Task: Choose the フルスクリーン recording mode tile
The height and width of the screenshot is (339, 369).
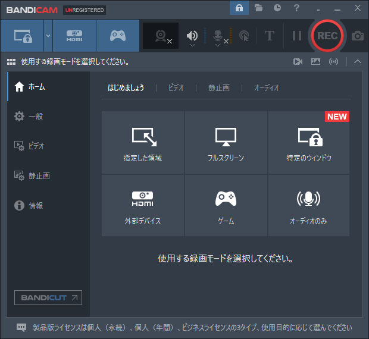Action: point(226,143)
